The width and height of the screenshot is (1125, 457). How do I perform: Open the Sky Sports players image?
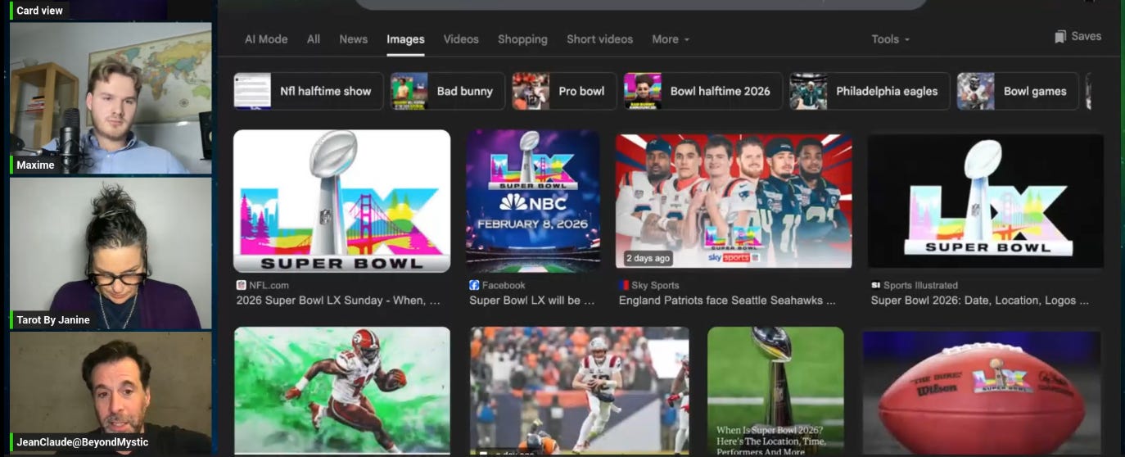tap(734, 201)
